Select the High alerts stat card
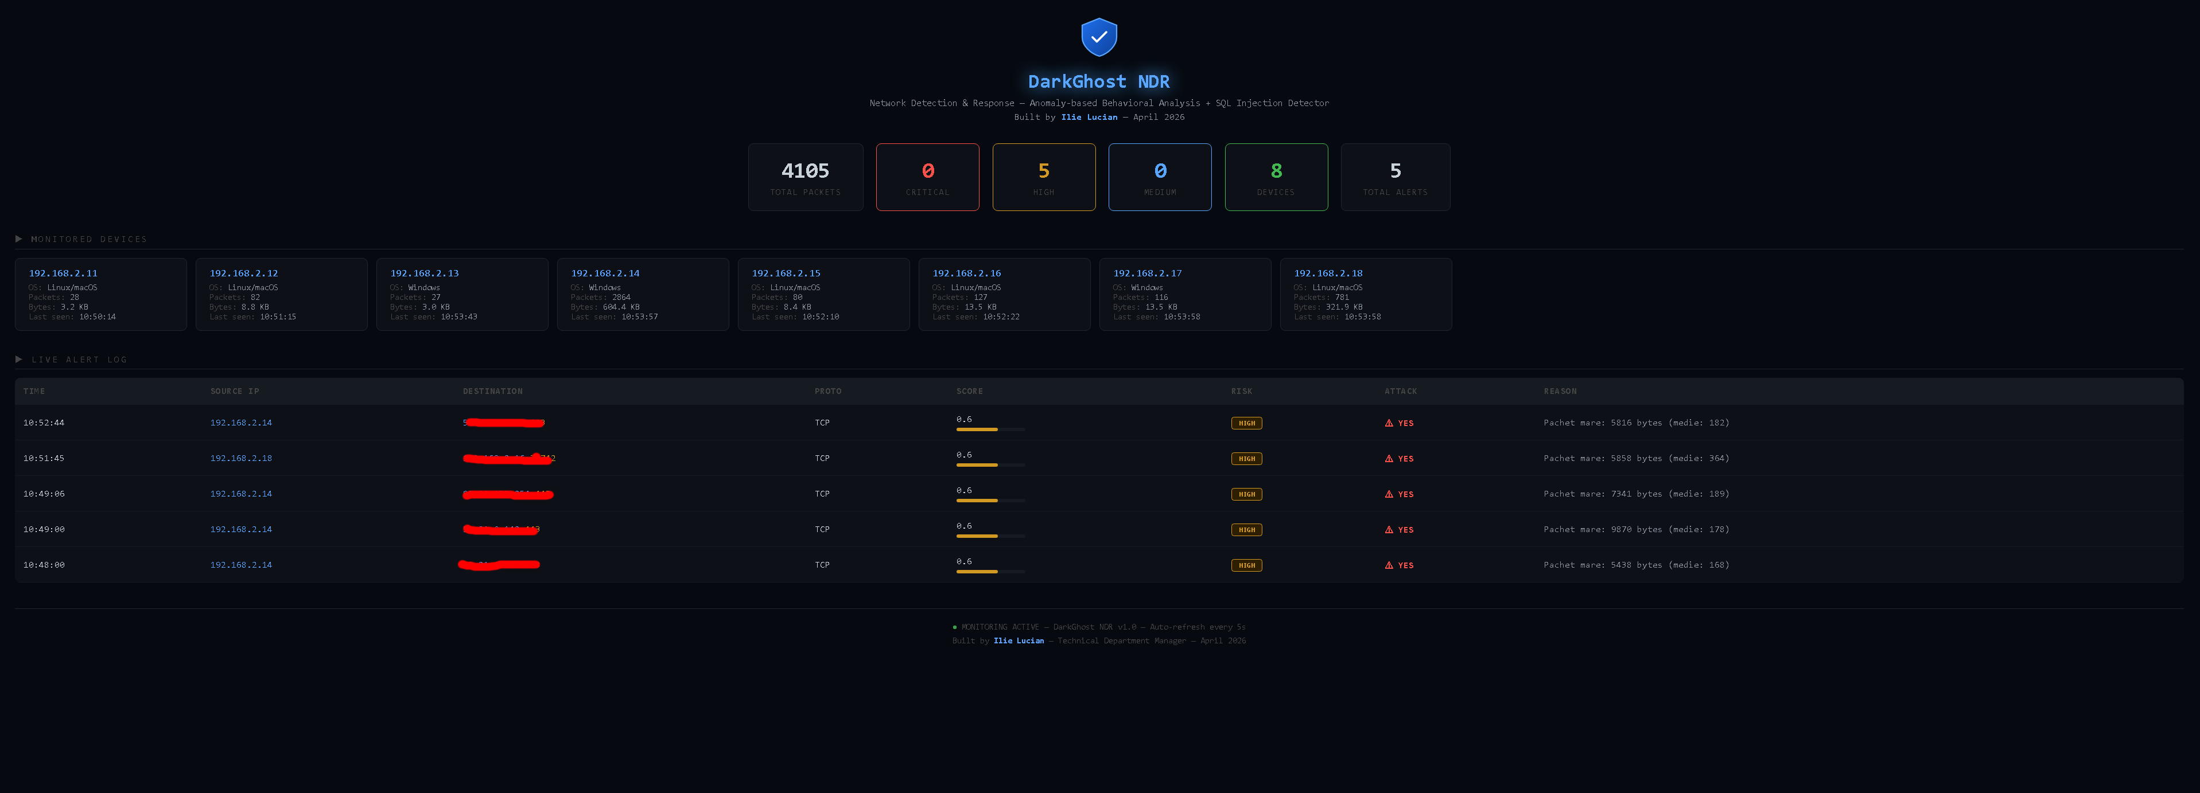This screenshot has height=793, width=2200. point(1043,177)
